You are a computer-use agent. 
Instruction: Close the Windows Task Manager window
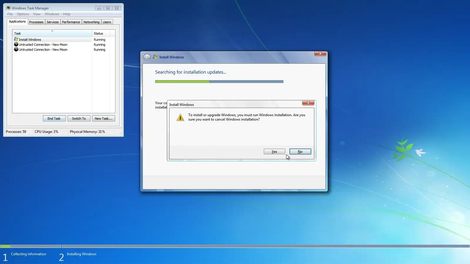(x=117, y=8)
